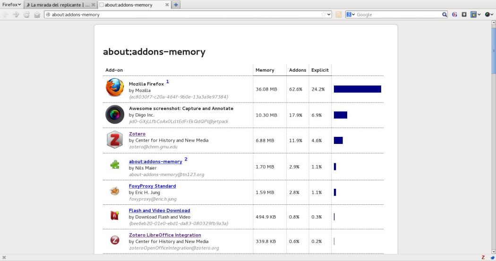Click footnote 1 next to Mozilla Firefox

(x=168, y=82)
